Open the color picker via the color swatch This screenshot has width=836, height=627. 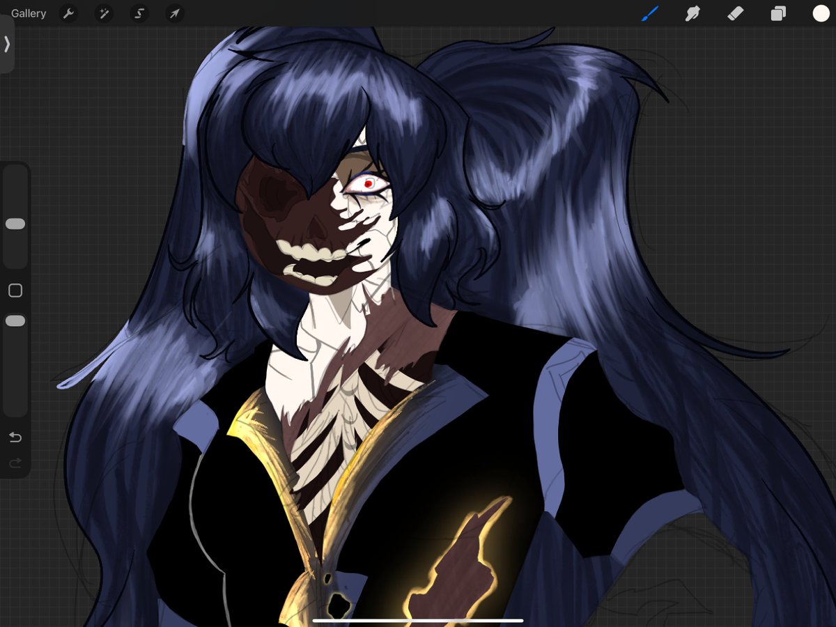pyautogui.click(x=821, y=13)
